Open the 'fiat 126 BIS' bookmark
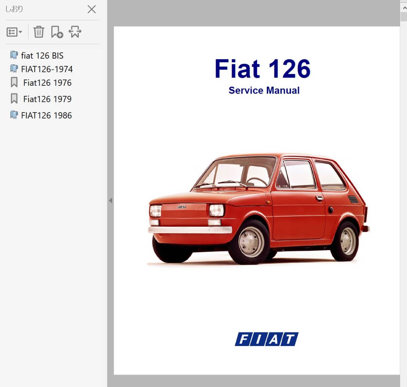 42,56
